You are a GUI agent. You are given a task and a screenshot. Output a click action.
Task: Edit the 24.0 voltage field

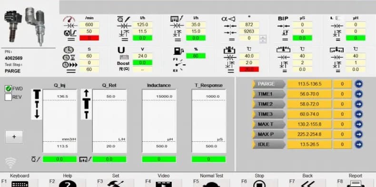pos(142,56)
